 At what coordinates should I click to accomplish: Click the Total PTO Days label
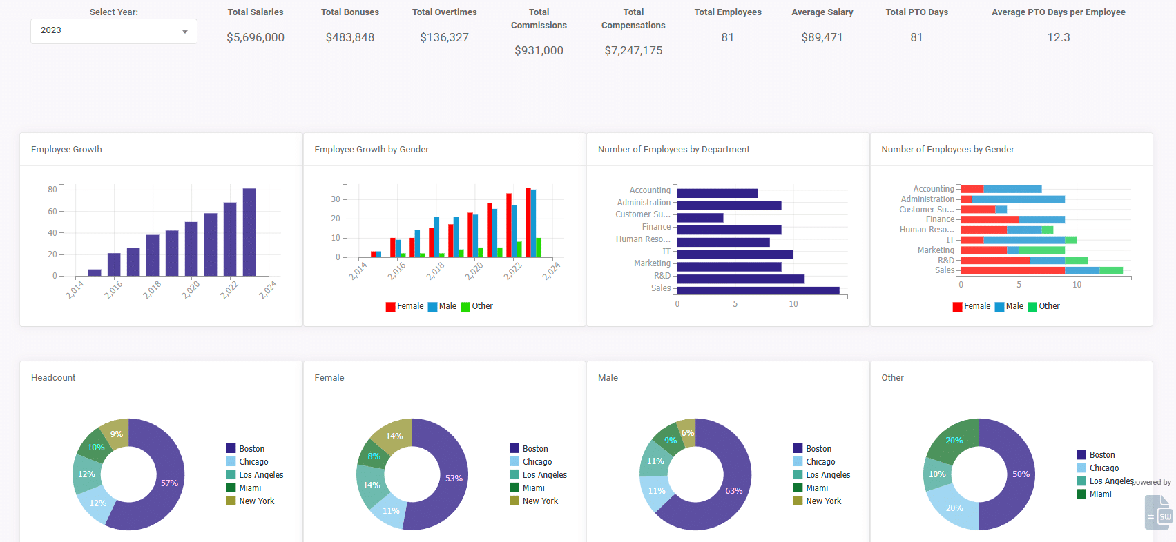click(917, 12)
